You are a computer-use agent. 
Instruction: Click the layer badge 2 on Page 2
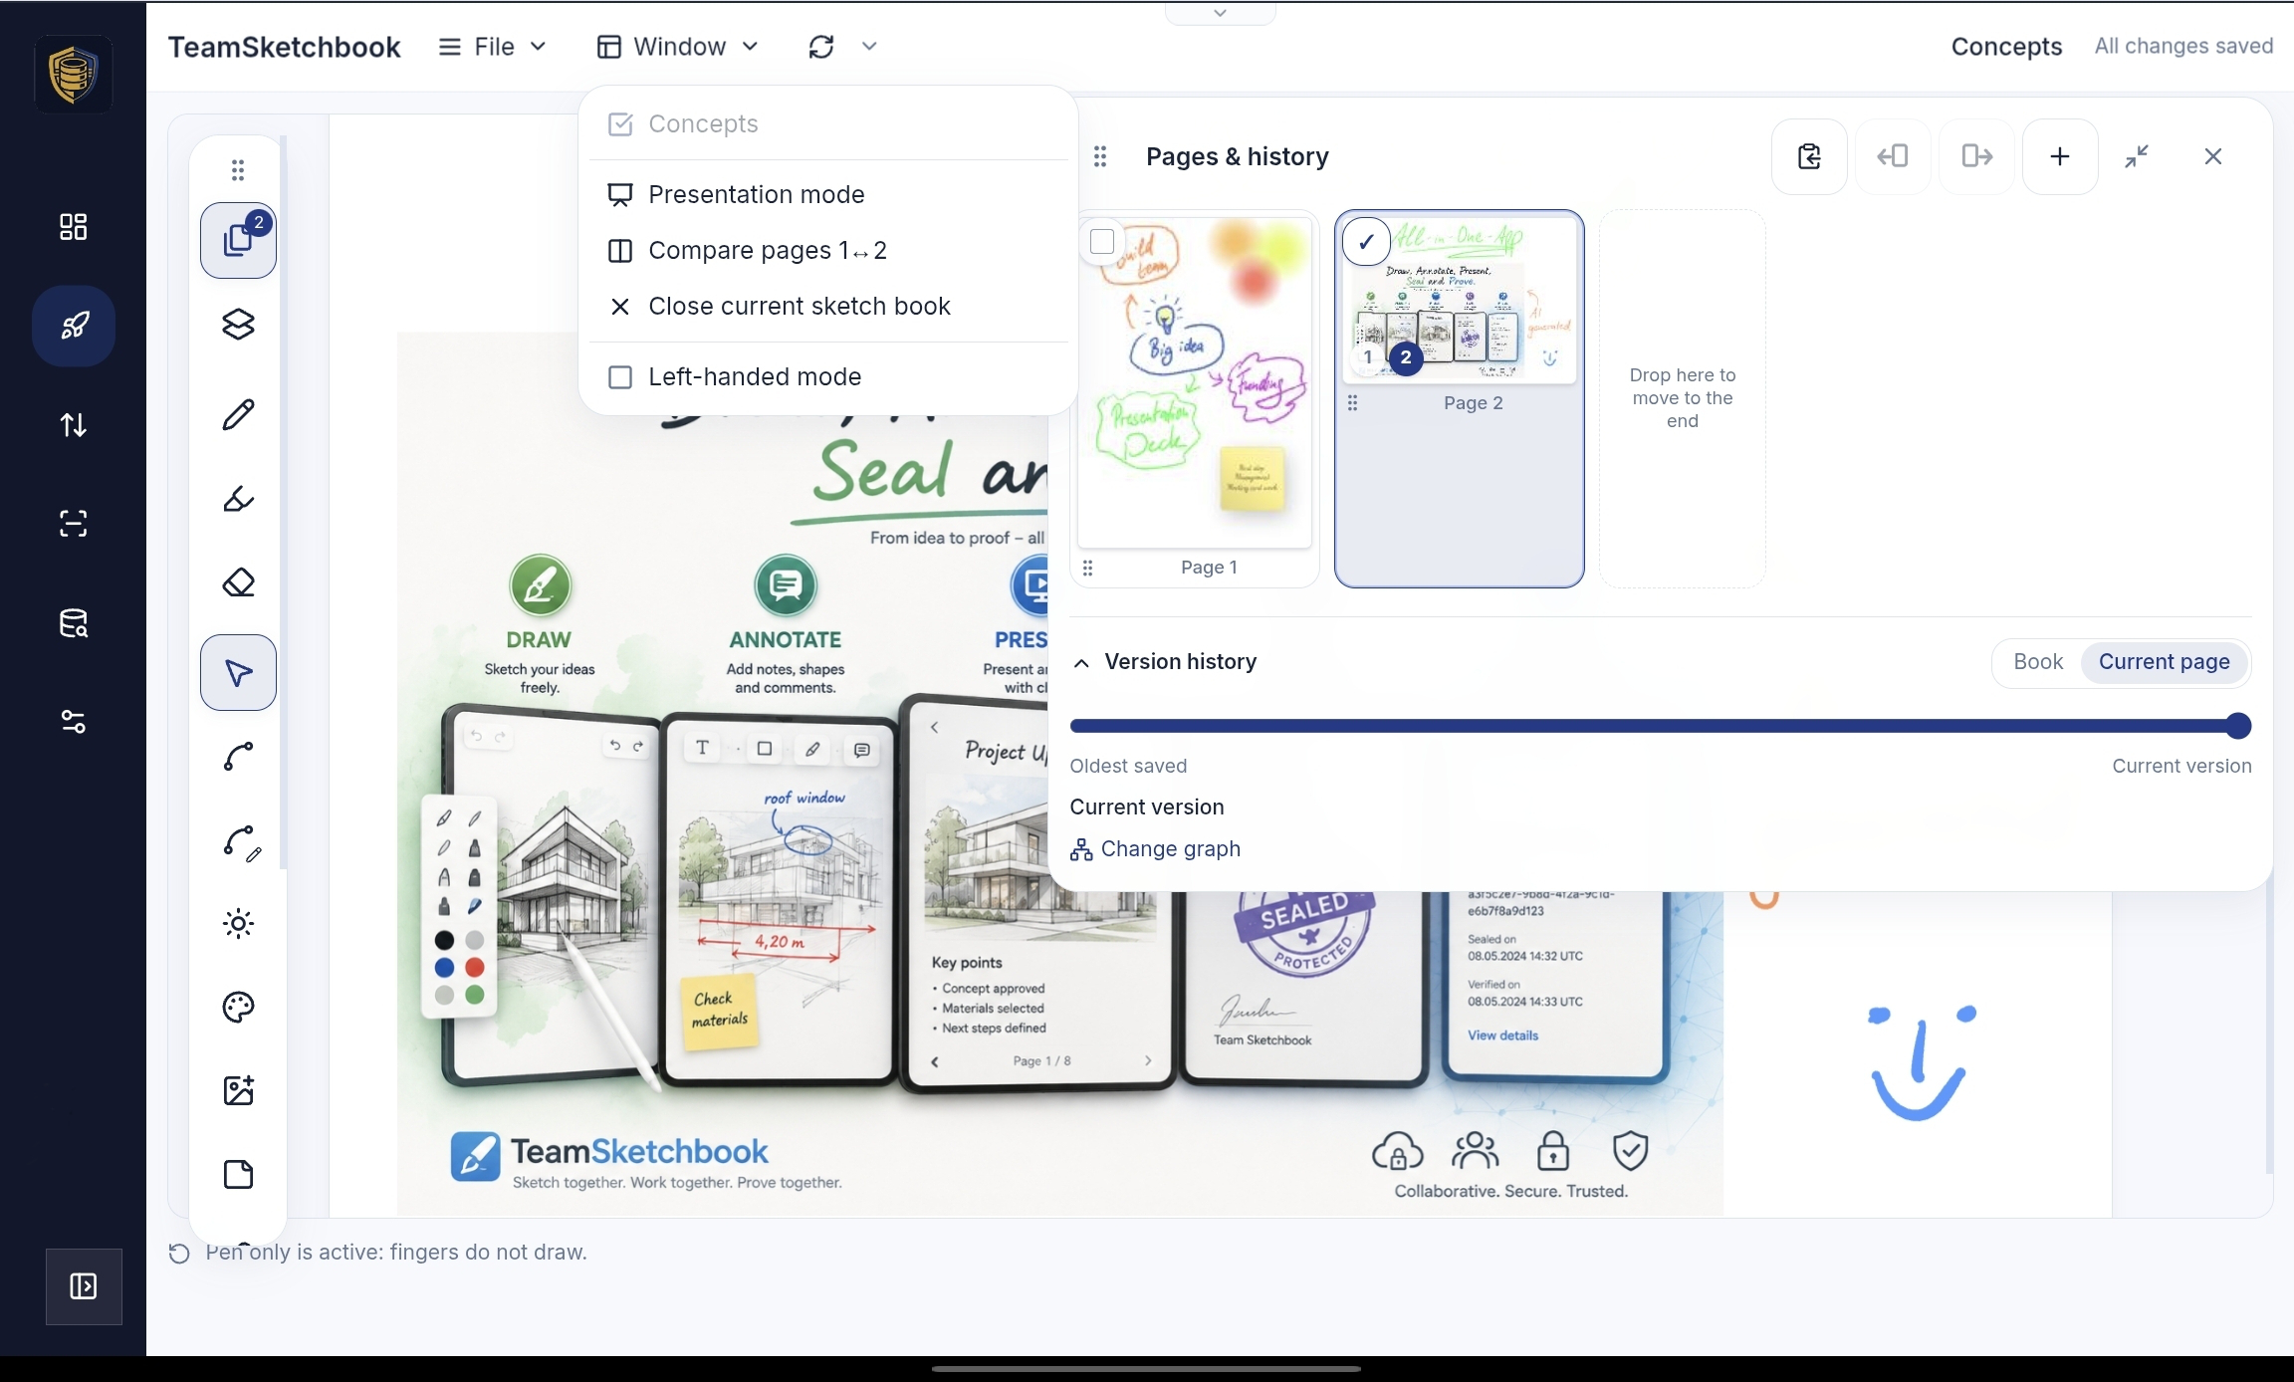coord(1406,357)
